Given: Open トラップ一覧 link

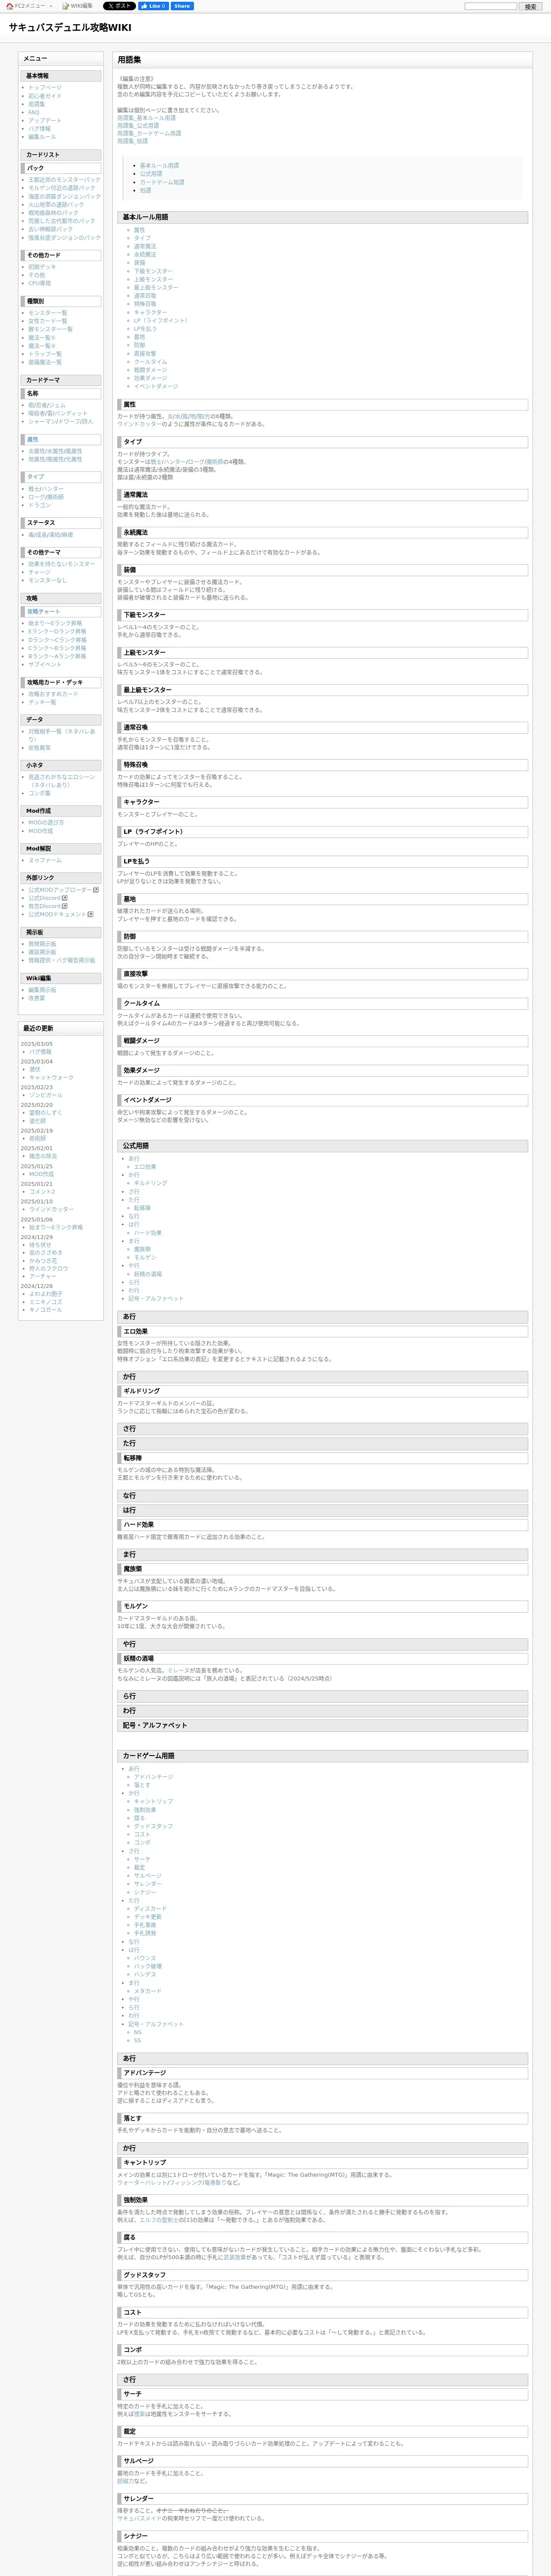Looking at the screenshot, I should pyautogui.click(x=45, y=354).
